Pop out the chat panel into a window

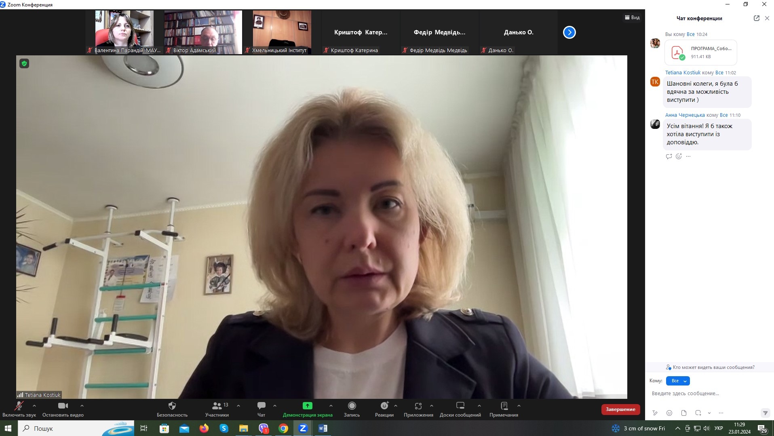coord(756,18)
